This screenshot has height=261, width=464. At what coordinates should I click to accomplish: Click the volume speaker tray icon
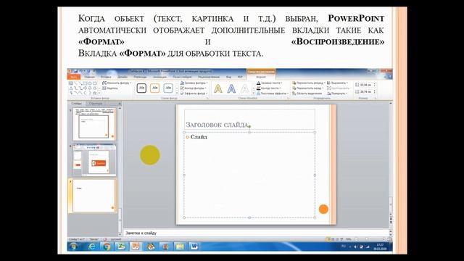pos(356,246)
